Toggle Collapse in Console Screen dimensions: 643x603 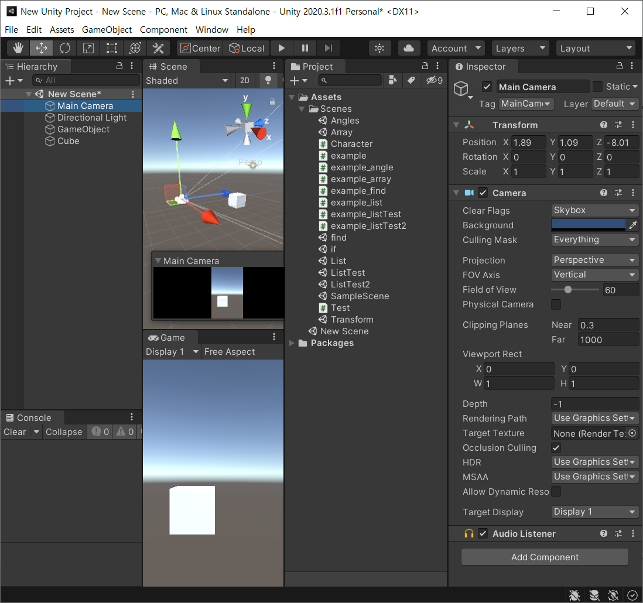[x=64, y=431]
